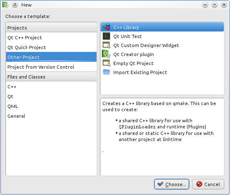This screenshot has width=230, height=195.
Task: Click the Qt Creator plugin icon
Action: click(x=106, y=54)
